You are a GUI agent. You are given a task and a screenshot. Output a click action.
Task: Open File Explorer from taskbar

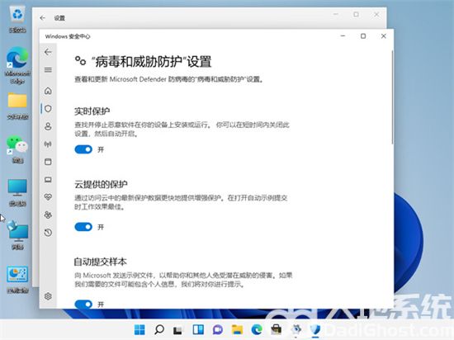tap(237, 329)
